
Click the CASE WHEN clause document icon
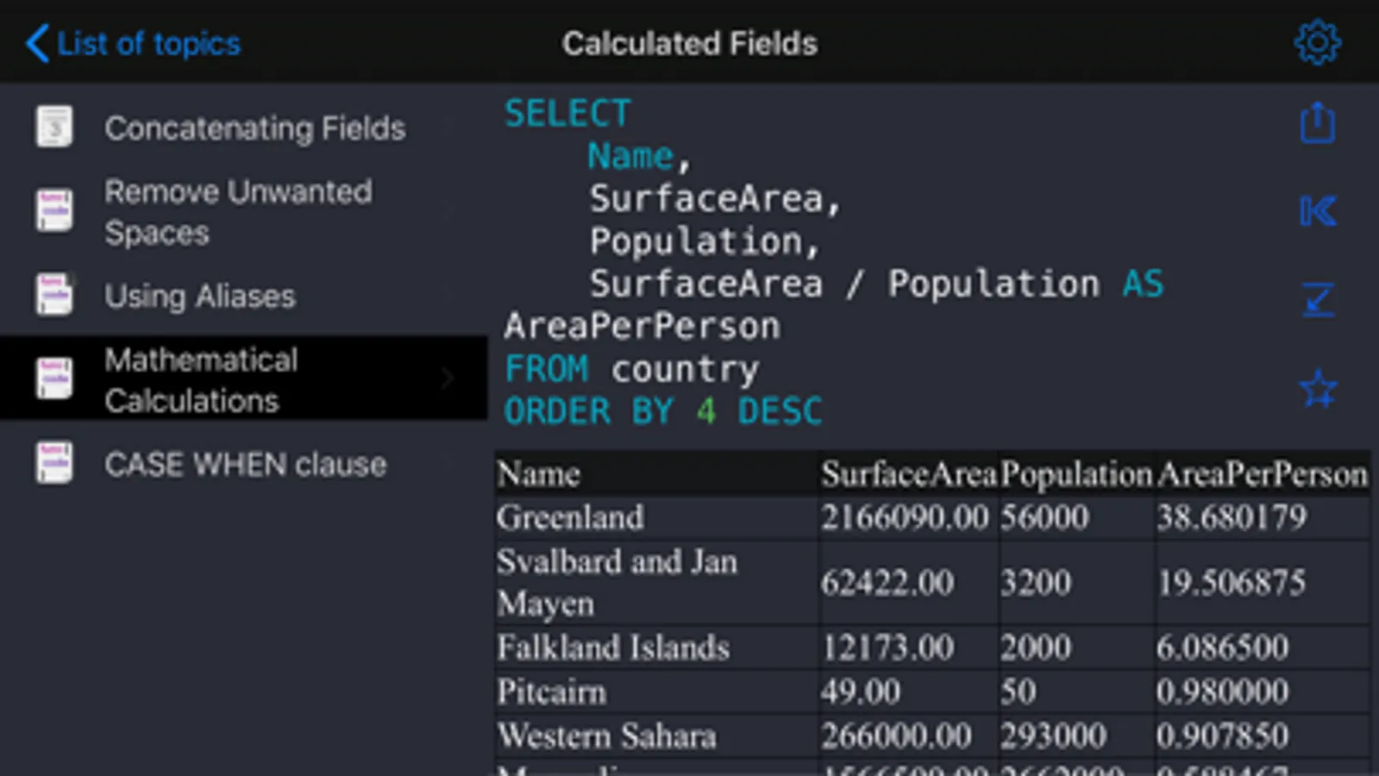[54, 464]
